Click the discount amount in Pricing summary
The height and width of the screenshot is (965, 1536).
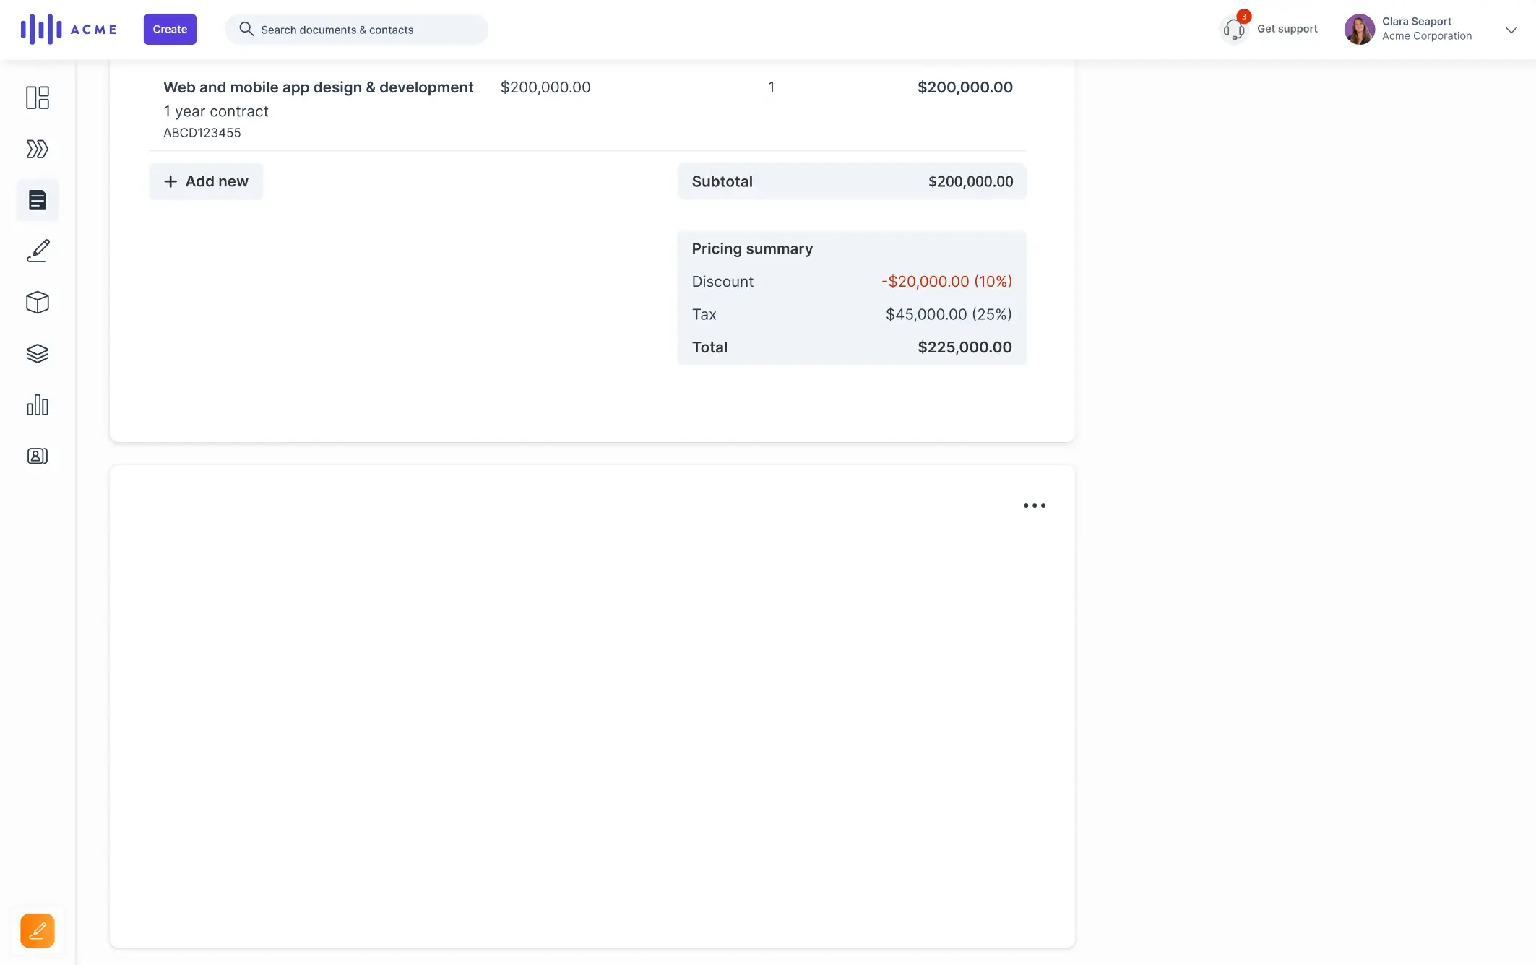946,281
